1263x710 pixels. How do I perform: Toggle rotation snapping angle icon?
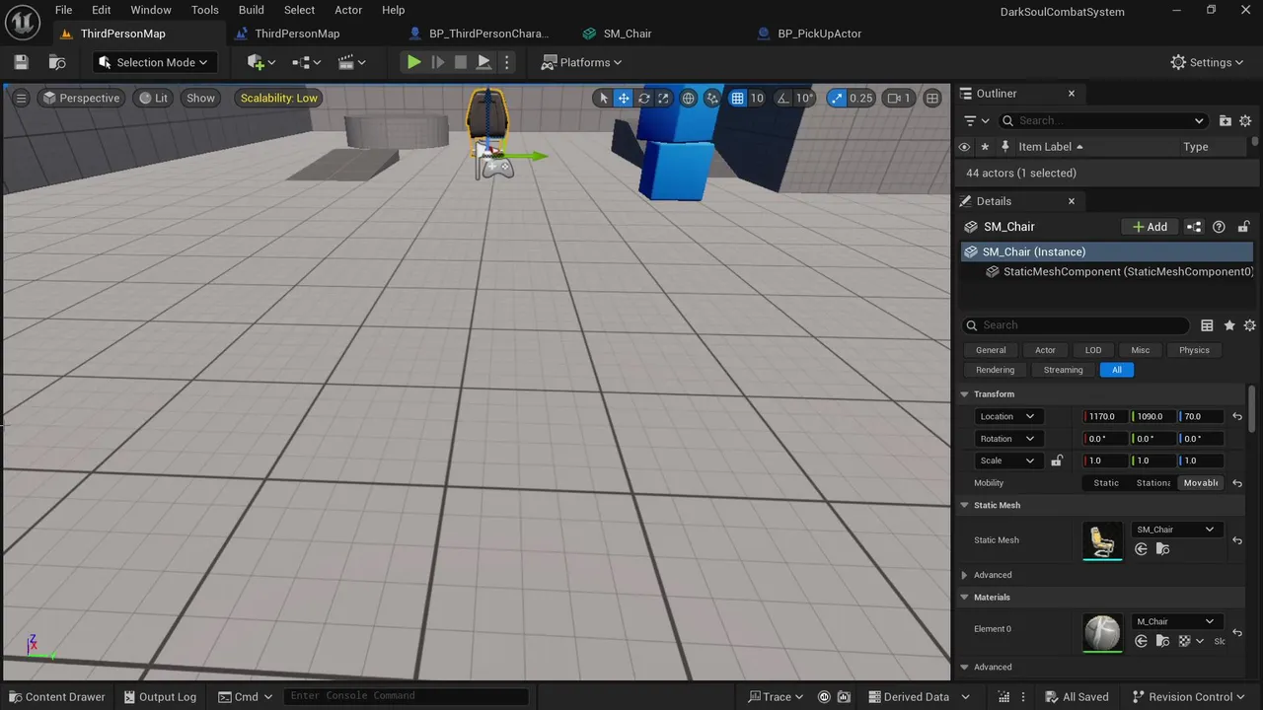[783, 98]
